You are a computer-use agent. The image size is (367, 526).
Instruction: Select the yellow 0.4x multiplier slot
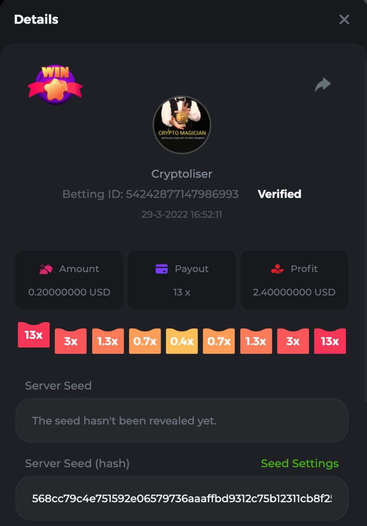[182, 341]
